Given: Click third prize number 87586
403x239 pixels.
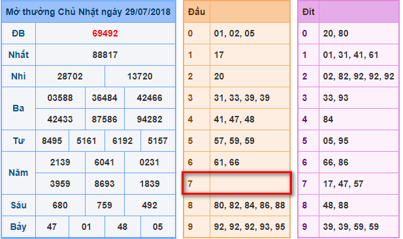Looking at the screenshot, I should [105, 119].
